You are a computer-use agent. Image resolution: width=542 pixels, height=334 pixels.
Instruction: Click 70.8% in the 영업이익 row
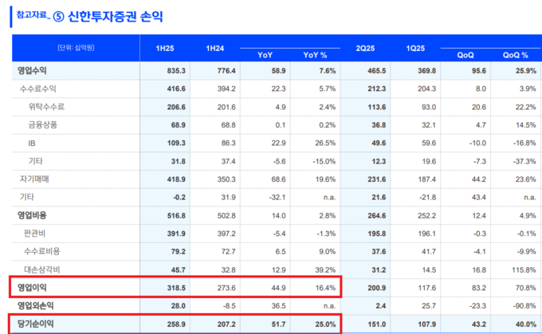pos(526,288)
